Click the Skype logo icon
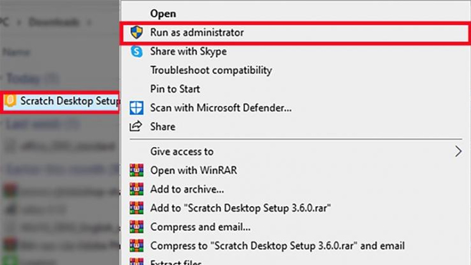This screenshot has height=265, width=471. [x=137, y=51]
